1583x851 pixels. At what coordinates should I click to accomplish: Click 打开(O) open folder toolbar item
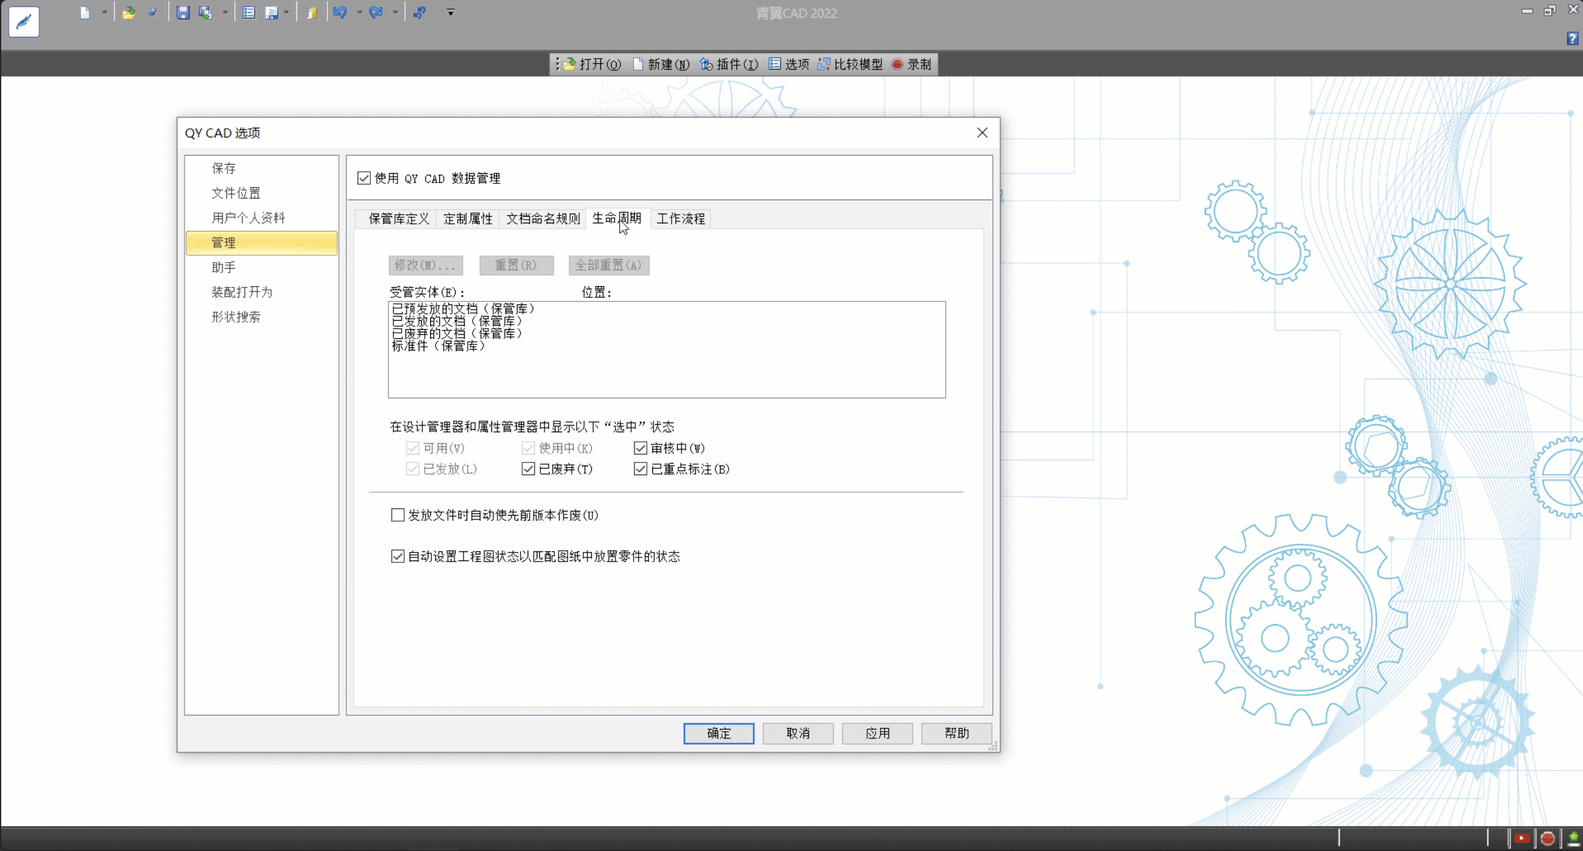coord(593,64)
